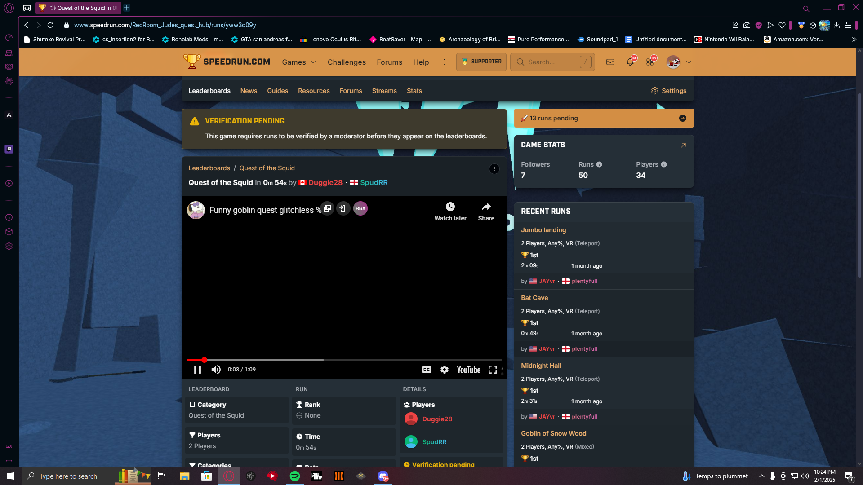Image resolution: width=863 pixels, height=485 pixels.
Task: Pause the video playback
Action: (x=197, y=370)
